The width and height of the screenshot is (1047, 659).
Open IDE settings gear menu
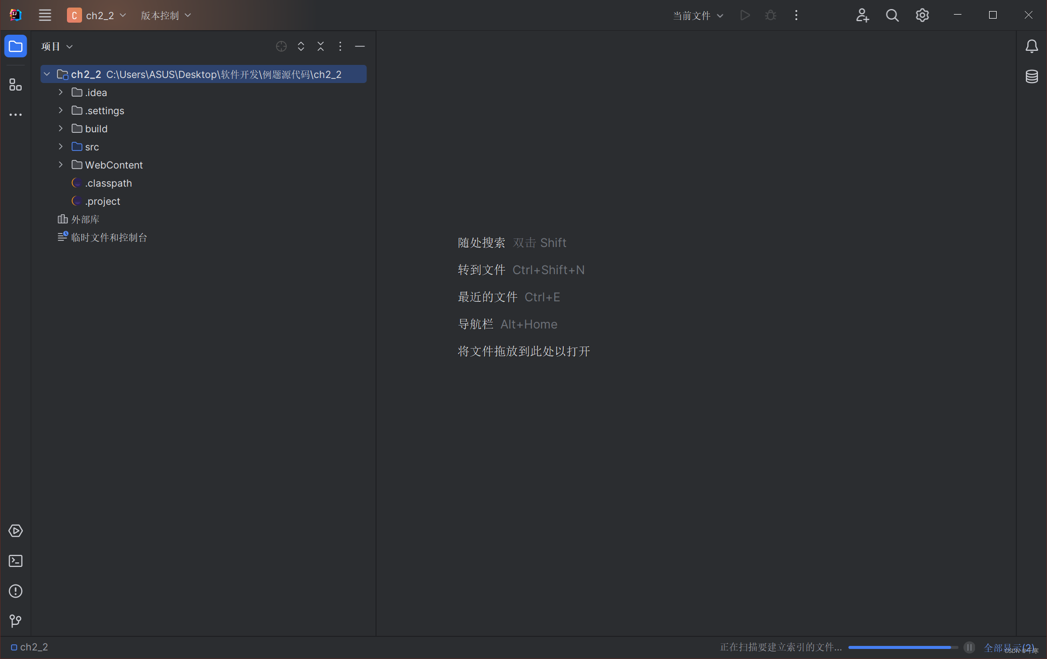922,16
